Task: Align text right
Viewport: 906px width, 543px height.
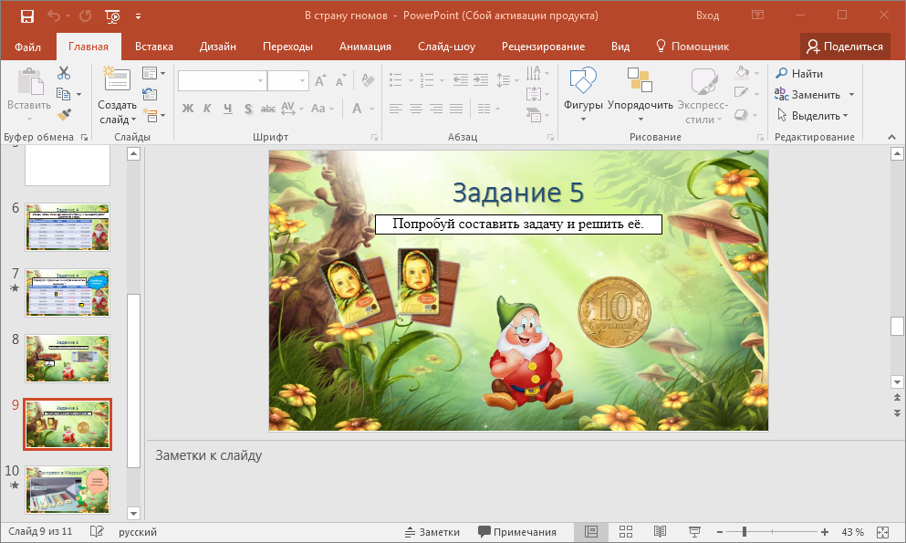Action: 436,109
